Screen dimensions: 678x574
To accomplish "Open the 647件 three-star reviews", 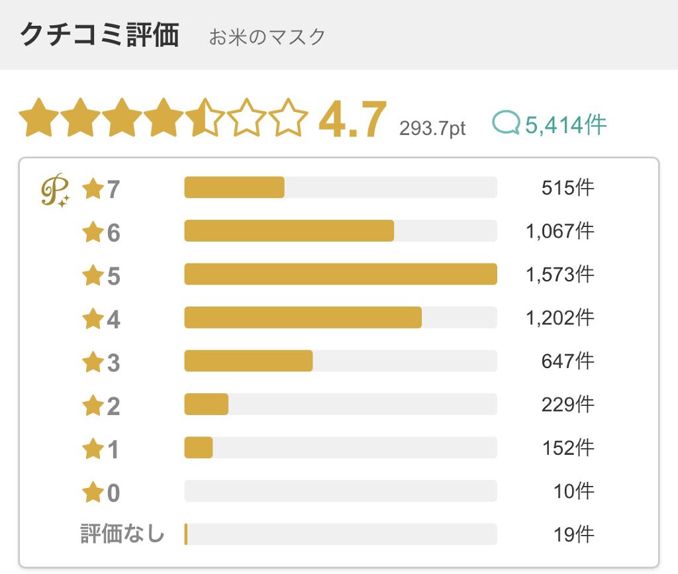I will point(567,361).
